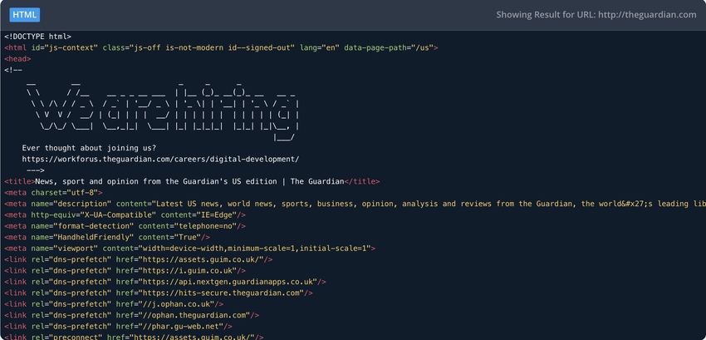Click the meta name="description" line
The image size is (706, 340).
(x=353, y=204)
